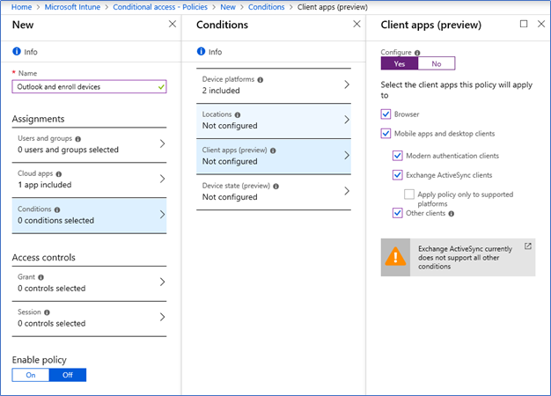Click the info icon next to Configure label
The width and height of the screenshot is (551, 396).
[417, 53]
